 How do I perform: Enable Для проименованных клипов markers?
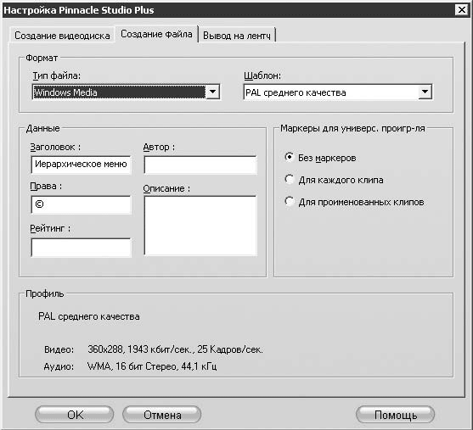tap(289, 201)
